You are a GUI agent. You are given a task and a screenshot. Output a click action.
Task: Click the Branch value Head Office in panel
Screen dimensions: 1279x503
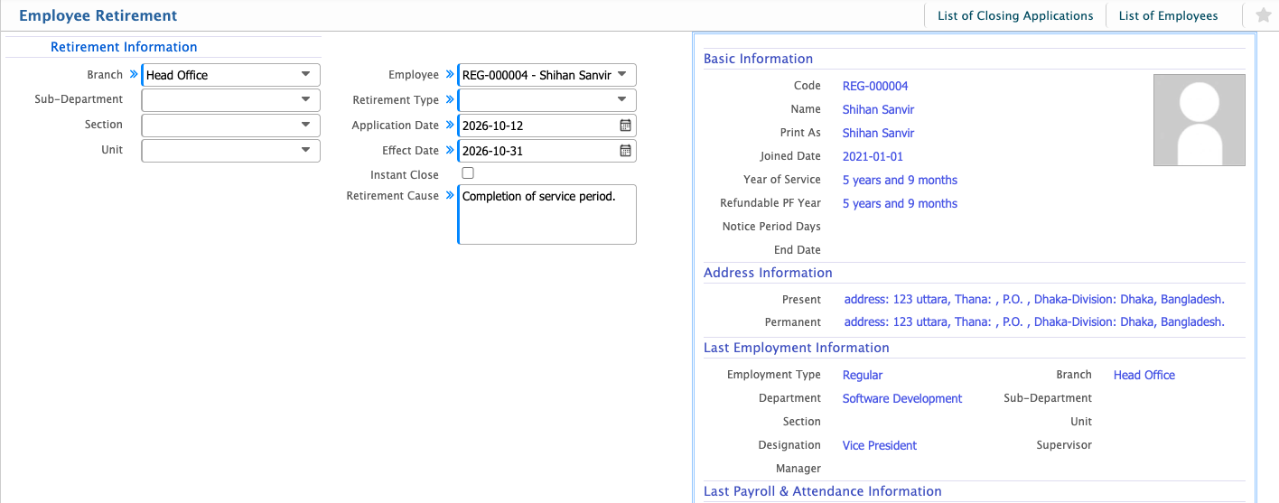pyautogui.click(x=1144, y=375)
